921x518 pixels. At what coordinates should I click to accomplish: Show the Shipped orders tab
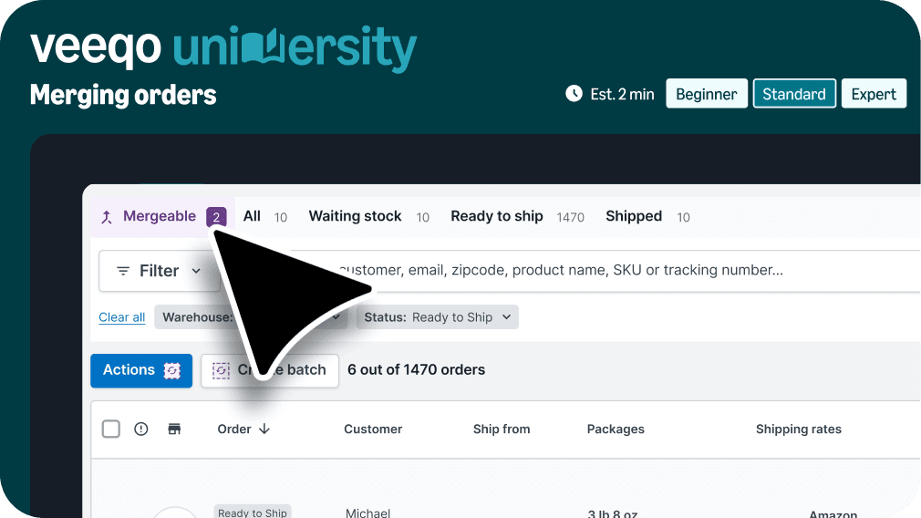[x=634, y=217]
